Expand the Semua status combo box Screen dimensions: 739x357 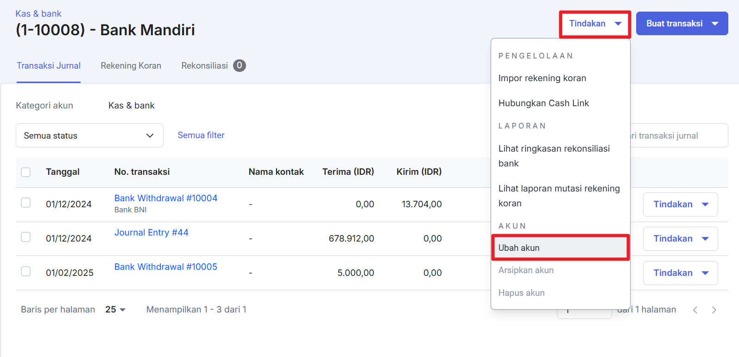89,135
